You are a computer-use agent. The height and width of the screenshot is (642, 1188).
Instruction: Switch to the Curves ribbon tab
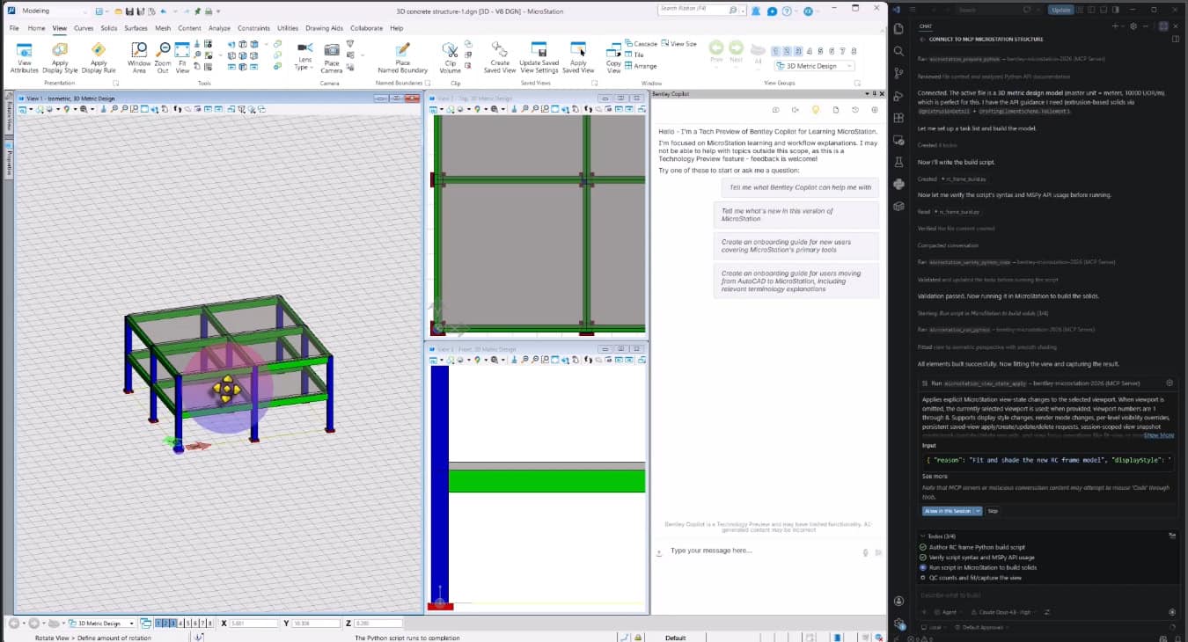[x=84, y=28]
